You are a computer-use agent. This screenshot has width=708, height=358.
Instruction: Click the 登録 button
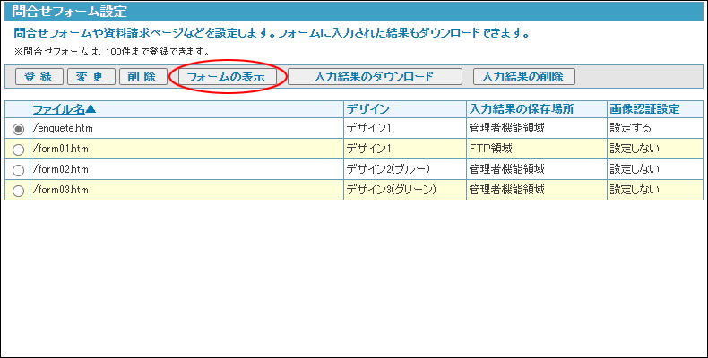pyautogui.click(x=39, y=77)
